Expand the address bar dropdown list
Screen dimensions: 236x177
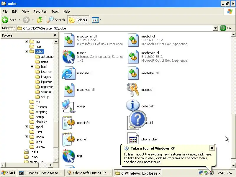[215, 28]
